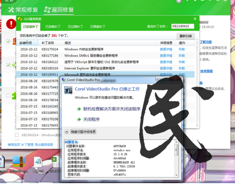Open the 字幕 text file desktop icon
This screenshot has width=235, height=184.
tap(38, 164)
